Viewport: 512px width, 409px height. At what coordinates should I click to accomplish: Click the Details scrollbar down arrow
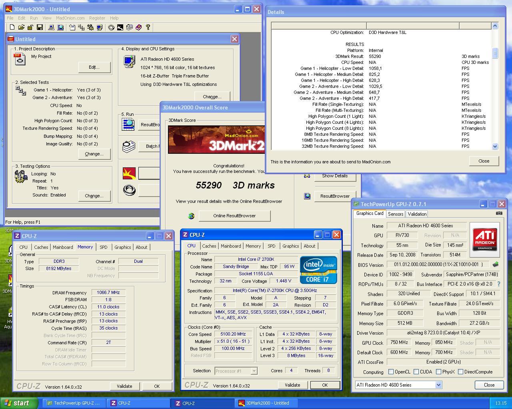495,147
